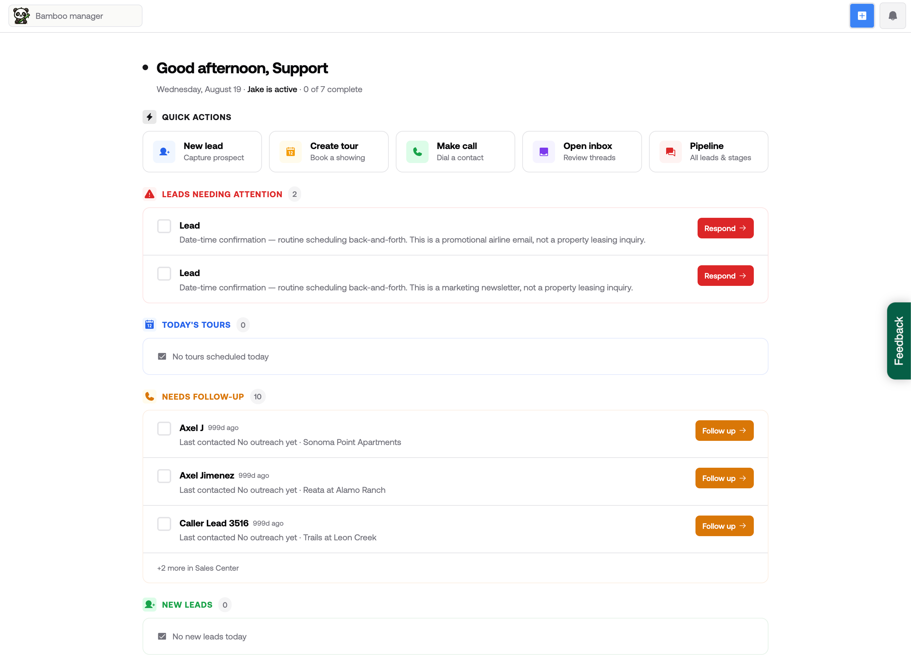Screen dimensions: 911x659
Task: Click the Needs Follow-Up phone icon
Action: pos(150,397)
